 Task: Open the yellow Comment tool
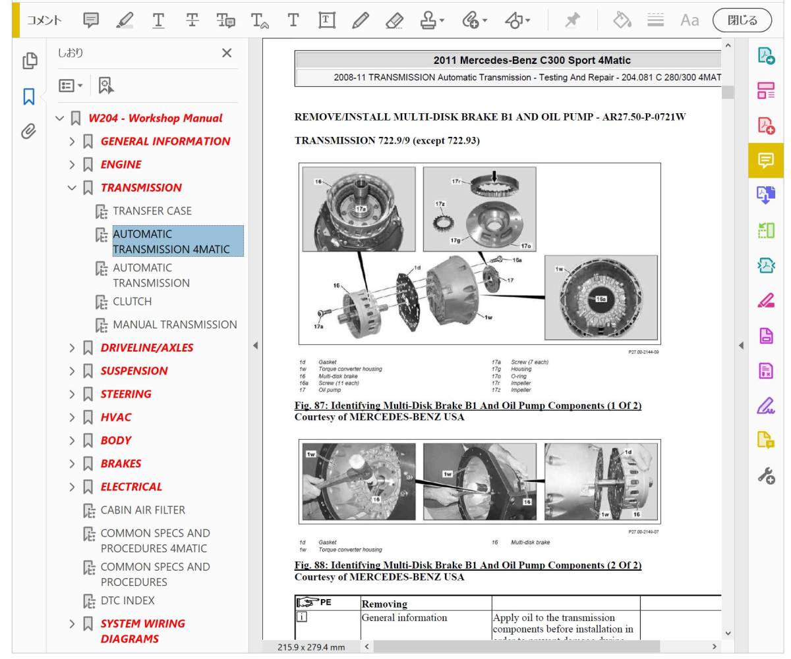point(766,160)
